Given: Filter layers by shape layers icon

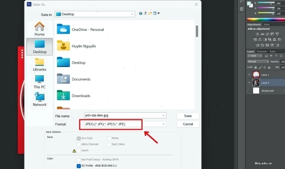Looking at the screenshot, I should [281, 56].
